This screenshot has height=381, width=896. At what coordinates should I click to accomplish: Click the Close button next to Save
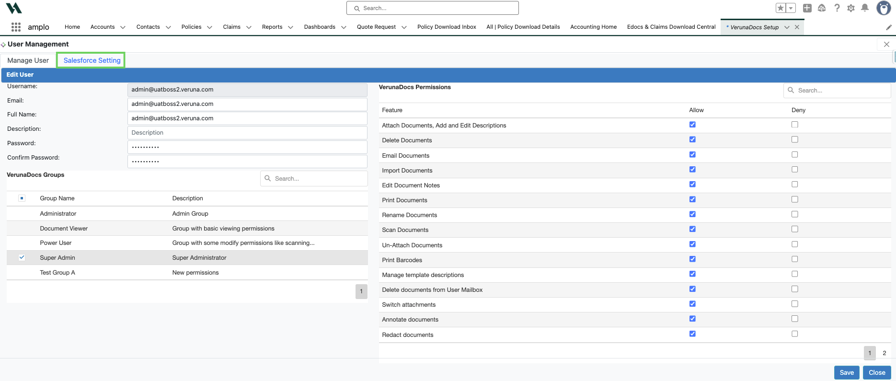pyautogui.click(x=877, y=372)
